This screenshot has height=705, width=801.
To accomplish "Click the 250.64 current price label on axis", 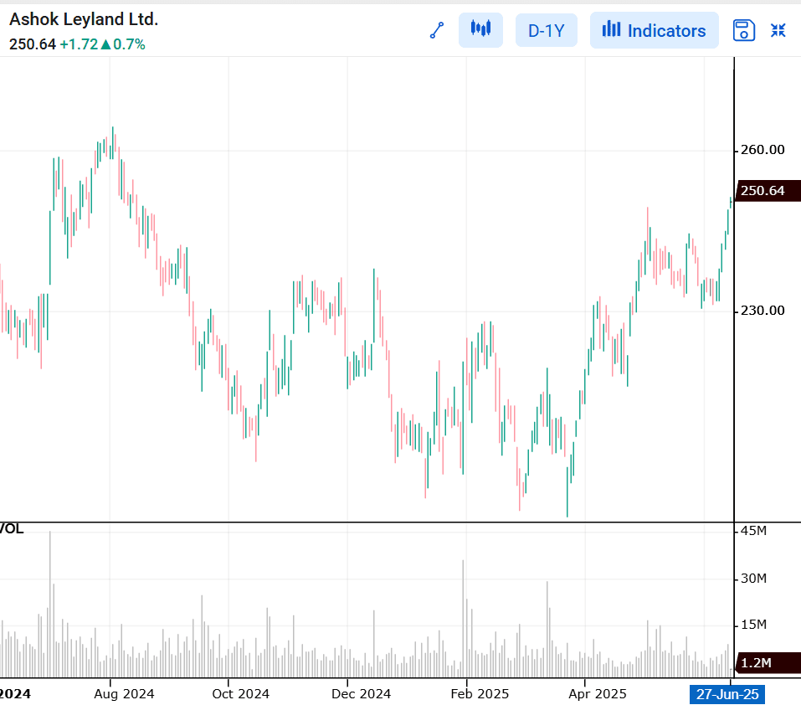I will [768, 191].
